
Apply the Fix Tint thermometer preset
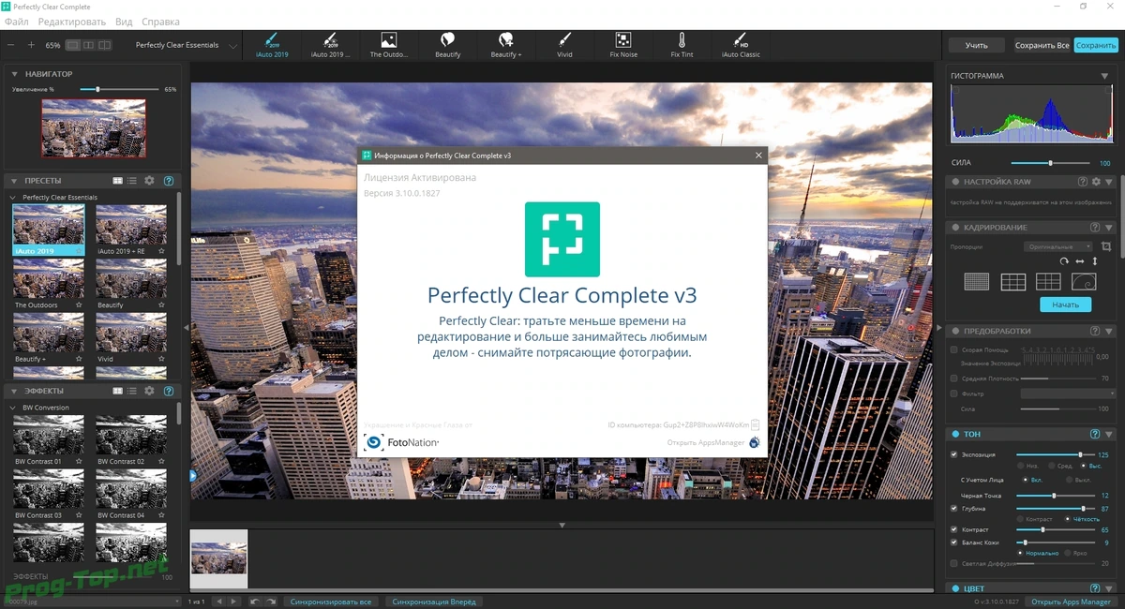click(x=682, y=44)
